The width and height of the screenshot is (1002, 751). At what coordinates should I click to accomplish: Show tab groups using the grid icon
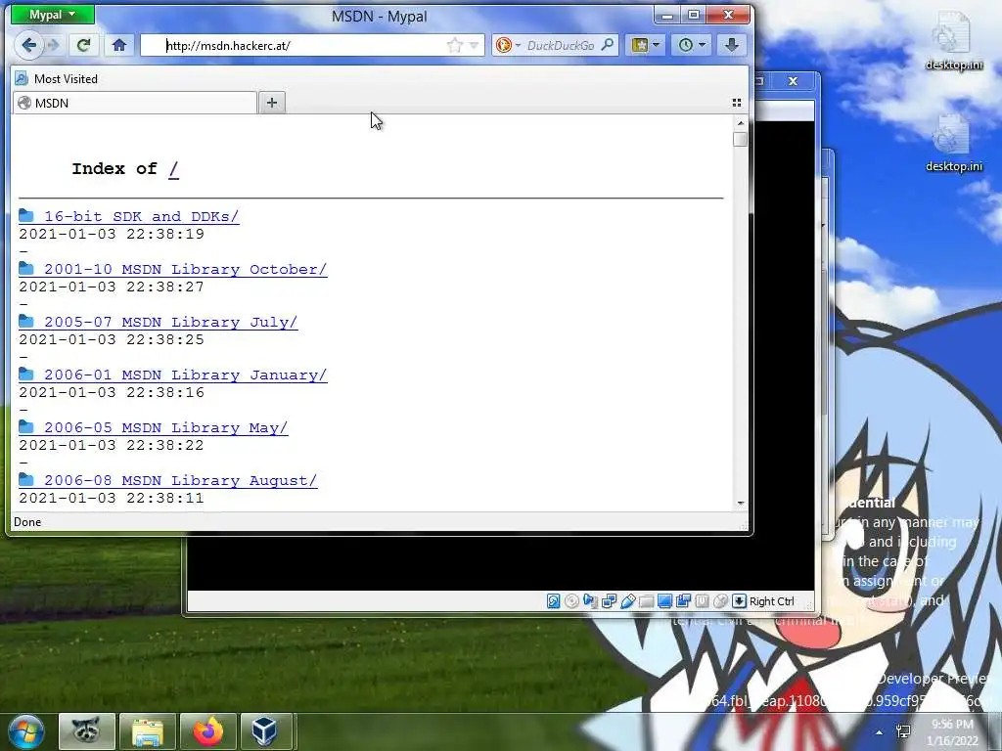point(736,103)
